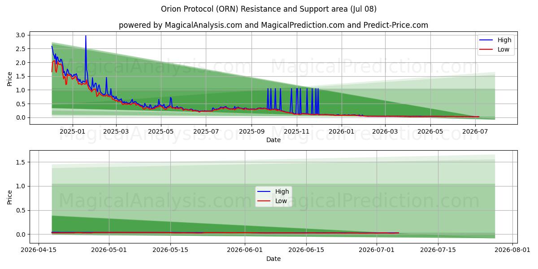Click the Date label under bottom chart
This screenshot has height=269, width=538.
pos(273,259)
